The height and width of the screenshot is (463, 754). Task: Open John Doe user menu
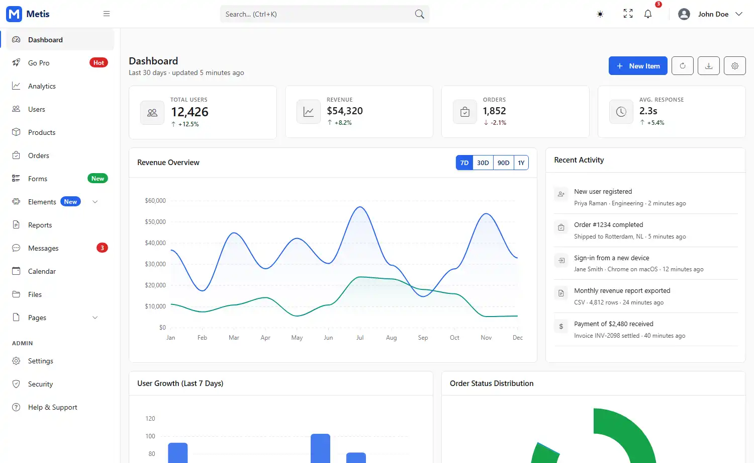coord(710,14)
